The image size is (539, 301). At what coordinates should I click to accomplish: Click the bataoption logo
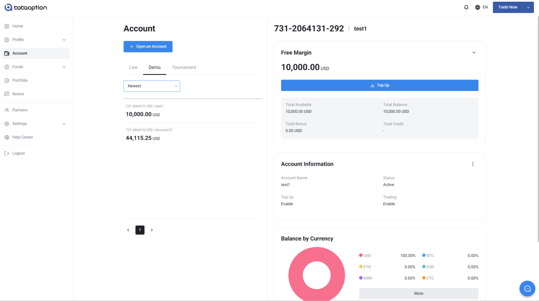point(26,8)
